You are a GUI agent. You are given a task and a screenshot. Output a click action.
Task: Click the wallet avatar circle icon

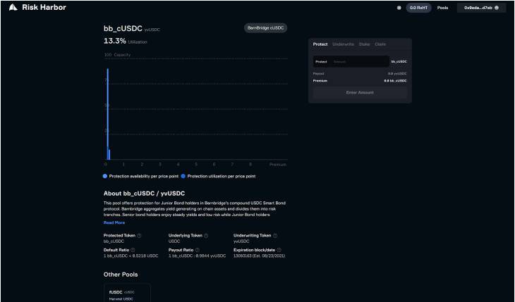pyautogui.click(x=497, y=8)
